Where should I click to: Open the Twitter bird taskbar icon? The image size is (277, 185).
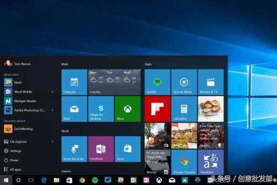click(108, 180)
